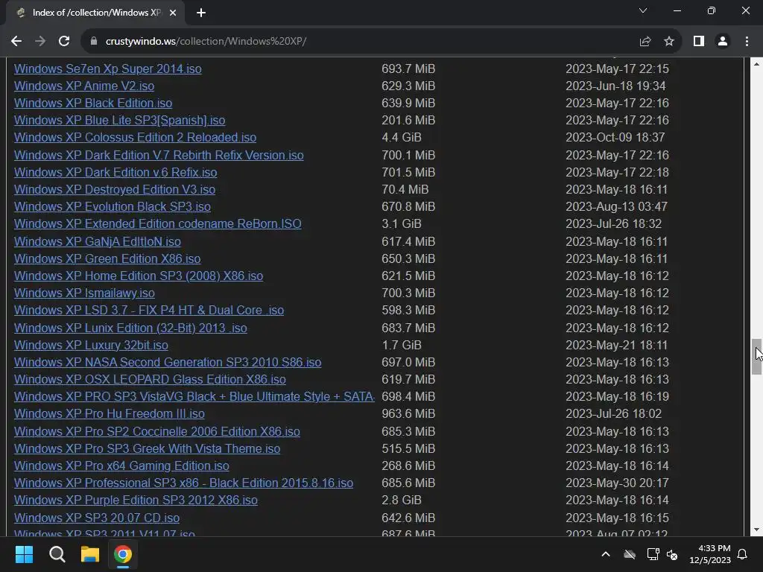Open NASA Second Generation SP3 2010 link
The image size is (763, 572).
(168, 363)
